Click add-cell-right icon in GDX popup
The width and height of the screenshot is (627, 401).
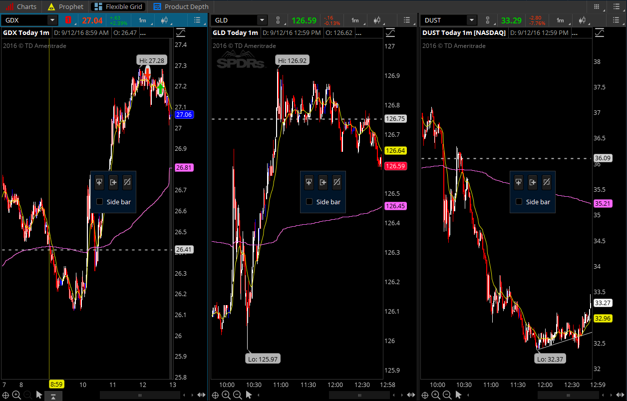[x=113, y=182]
